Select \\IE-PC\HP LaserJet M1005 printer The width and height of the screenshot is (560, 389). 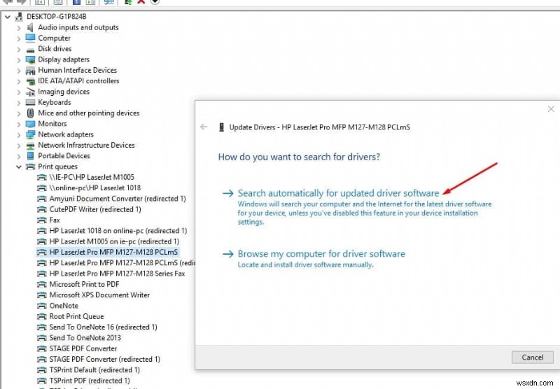pos(92,178)
